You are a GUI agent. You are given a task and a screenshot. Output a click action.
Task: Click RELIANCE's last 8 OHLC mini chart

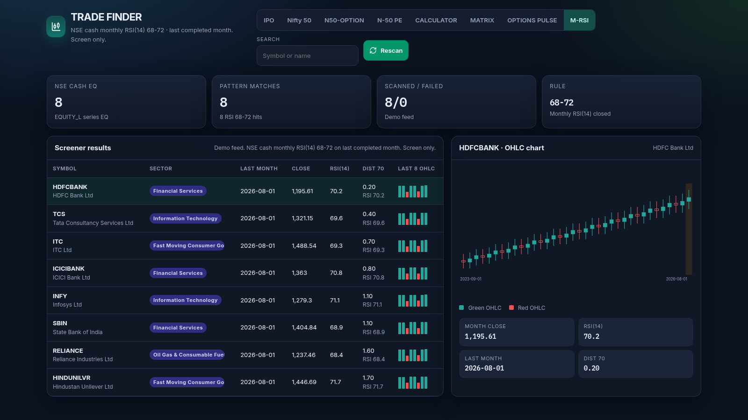point(413,355)
